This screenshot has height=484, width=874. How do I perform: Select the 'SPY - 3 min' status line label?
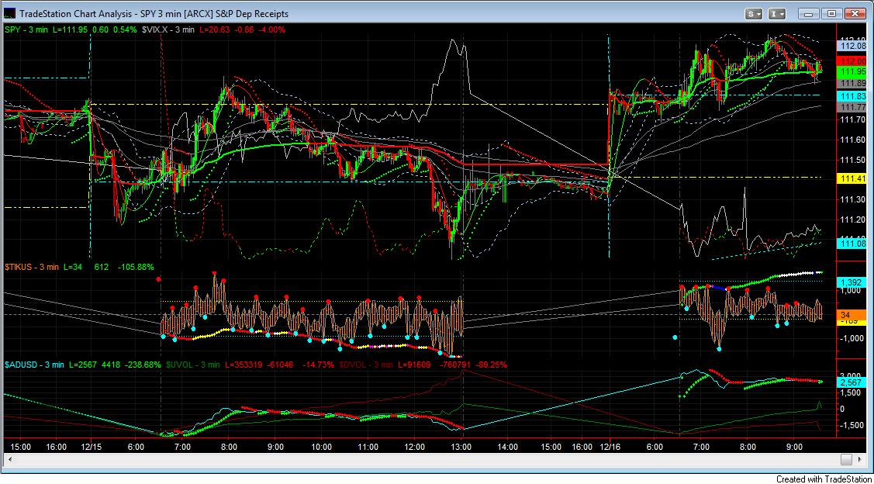(28, 29)
